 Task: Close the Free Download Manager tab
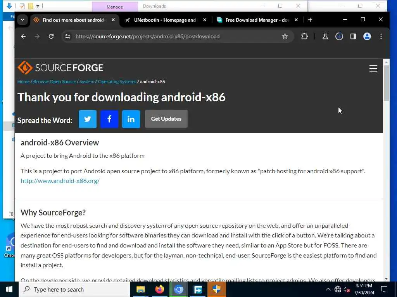[296, 20]
